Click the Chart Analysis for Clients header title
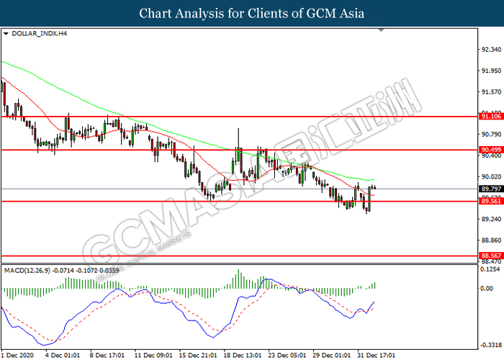The height and width of the screenshot is (360, 504). [252, 13]
